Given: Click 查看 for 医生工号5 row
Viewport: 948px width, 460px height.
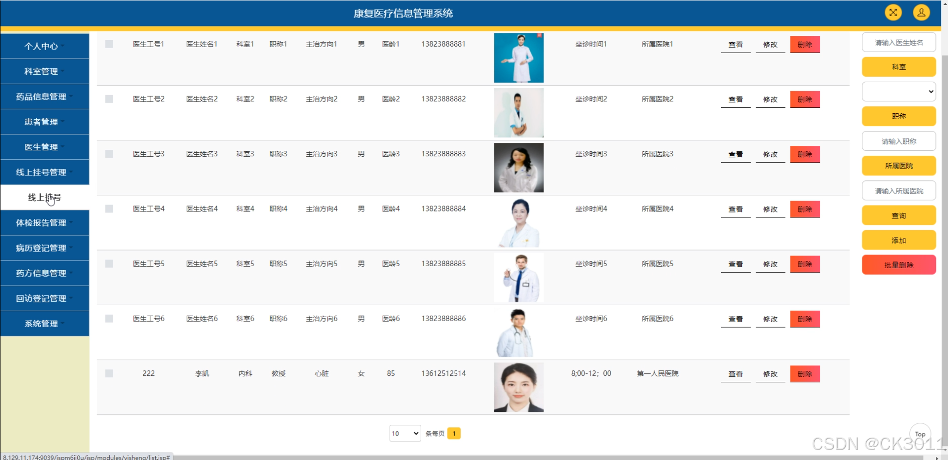Looking at the screenshot, I should 736,264.
